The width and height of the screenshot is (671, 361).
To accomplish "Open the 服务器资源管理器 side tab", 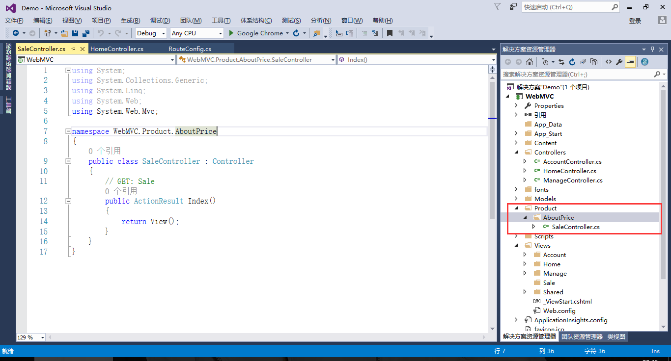I will click(x=8, y=67).
